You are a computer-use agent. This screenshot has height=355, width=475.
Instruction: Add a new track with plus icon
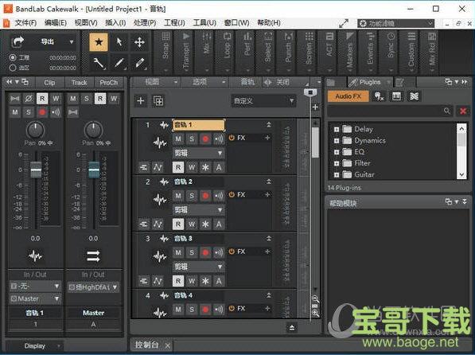141,100
